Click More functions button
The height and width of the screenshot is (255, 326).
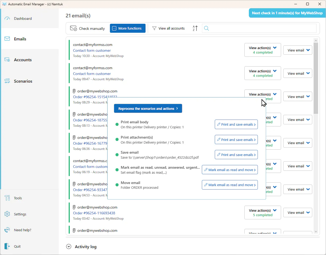[x=128, y=28]
